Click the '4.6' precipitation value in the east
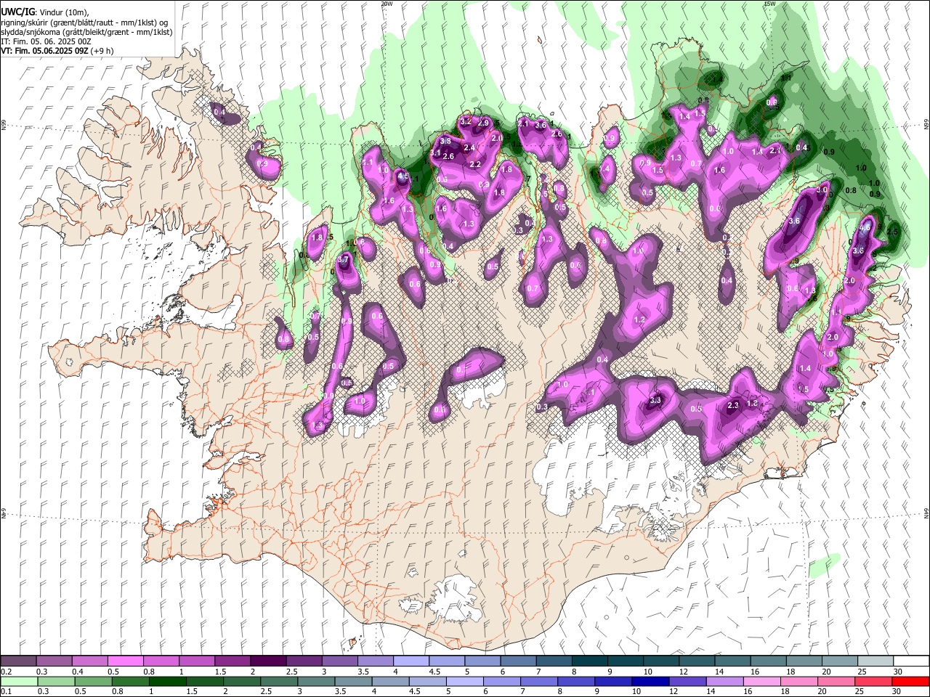Screen dimensions: 930x697 coord(865,227)
